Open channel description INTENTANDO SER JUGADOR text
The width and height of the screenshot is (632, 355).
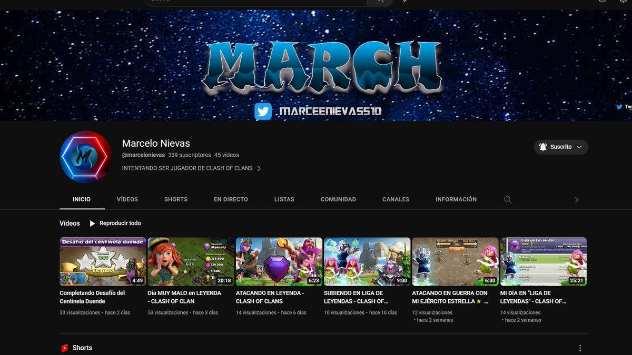click(187, 169)
